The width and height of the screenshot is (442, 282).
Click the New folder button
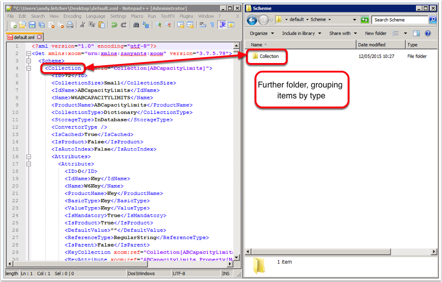pyautogui.click(x=375, y=34)
